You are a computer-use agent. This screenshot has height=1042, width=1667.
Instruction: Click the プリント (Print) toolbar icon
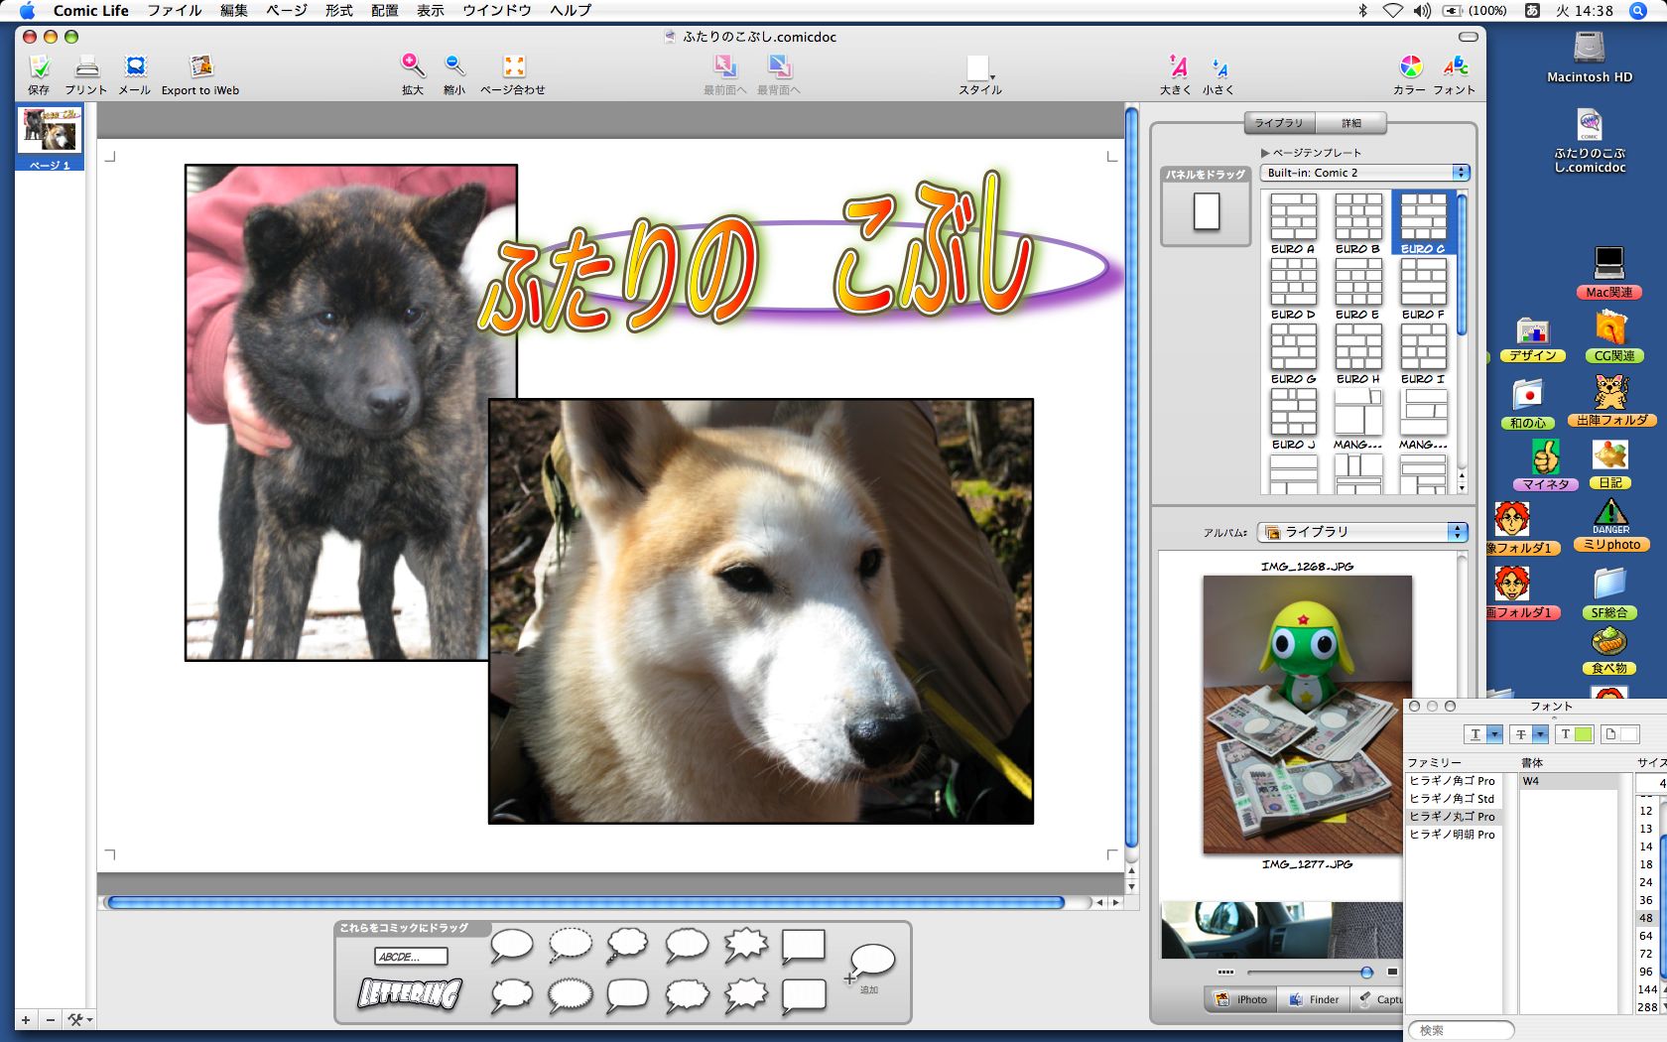[x=87, y=66]
